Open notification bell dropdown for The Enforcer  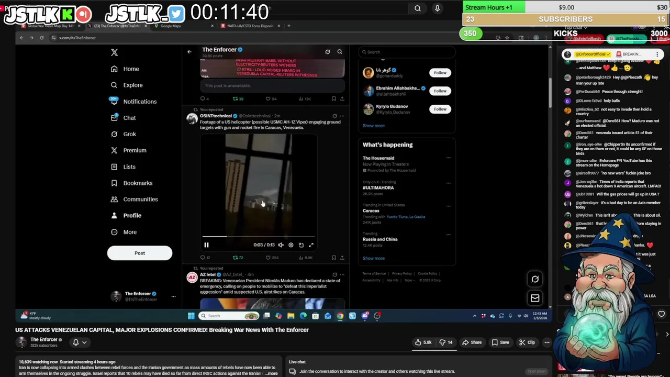[80, 342]
